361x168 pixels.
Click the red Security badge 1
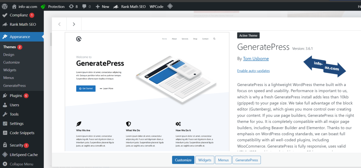(x=26, y=145)
